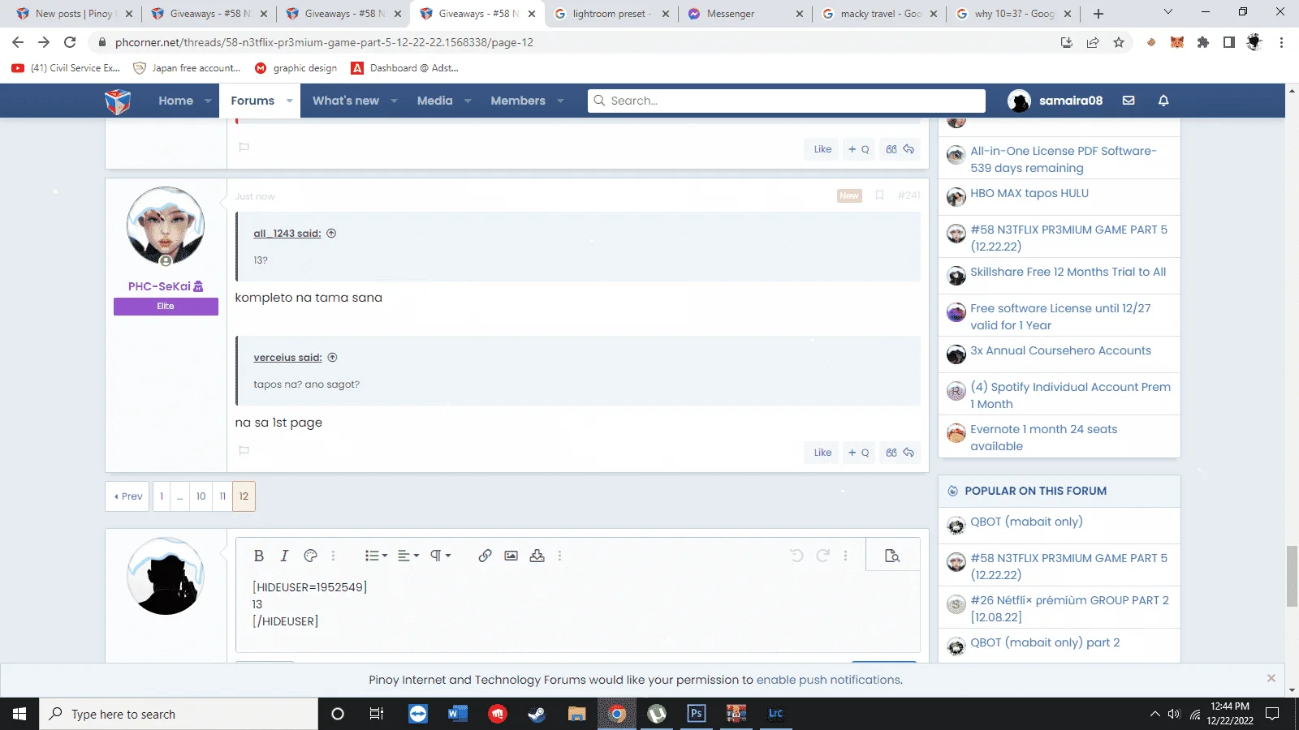The height and width of the screenshot is (730, 1299).
Task: Open Steam from the taskbar
Action: [537, 714]
